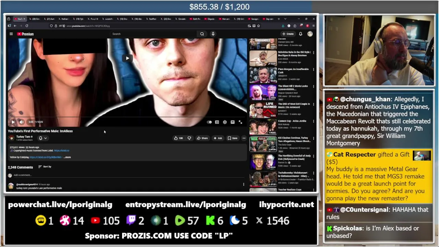Open the comments Sort by dropdown
439x247 pixels.
click(45, 167)
